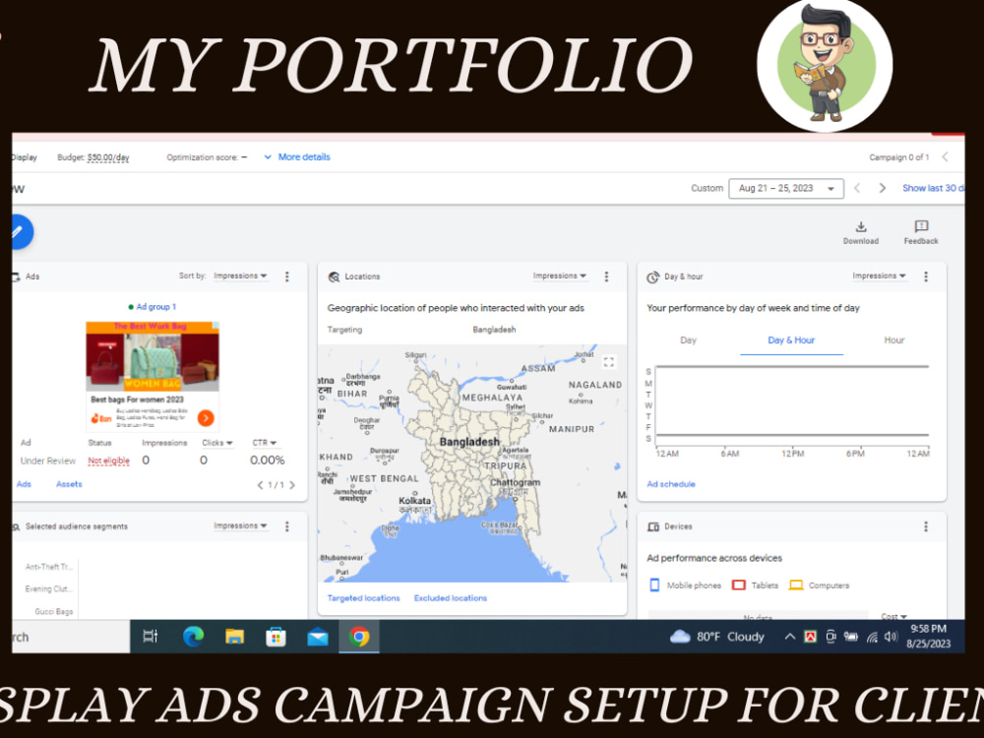Open Targeted locations link
The image size is (984, 738).
(363, 598)
